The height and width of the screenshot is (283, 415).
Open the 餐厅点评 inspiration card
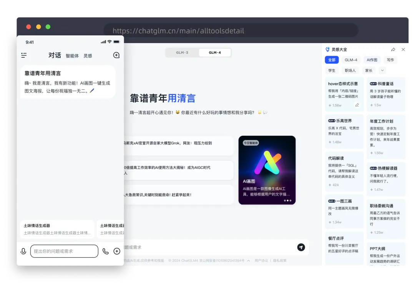(344, 248)
